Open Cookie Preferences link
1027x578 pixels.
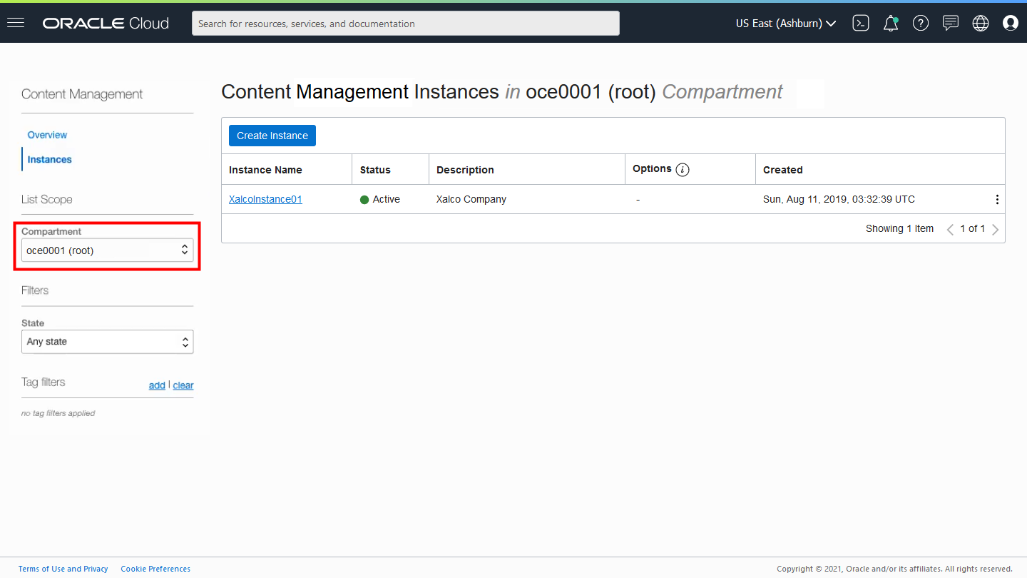pyautogui.click(x=155, y=569)
